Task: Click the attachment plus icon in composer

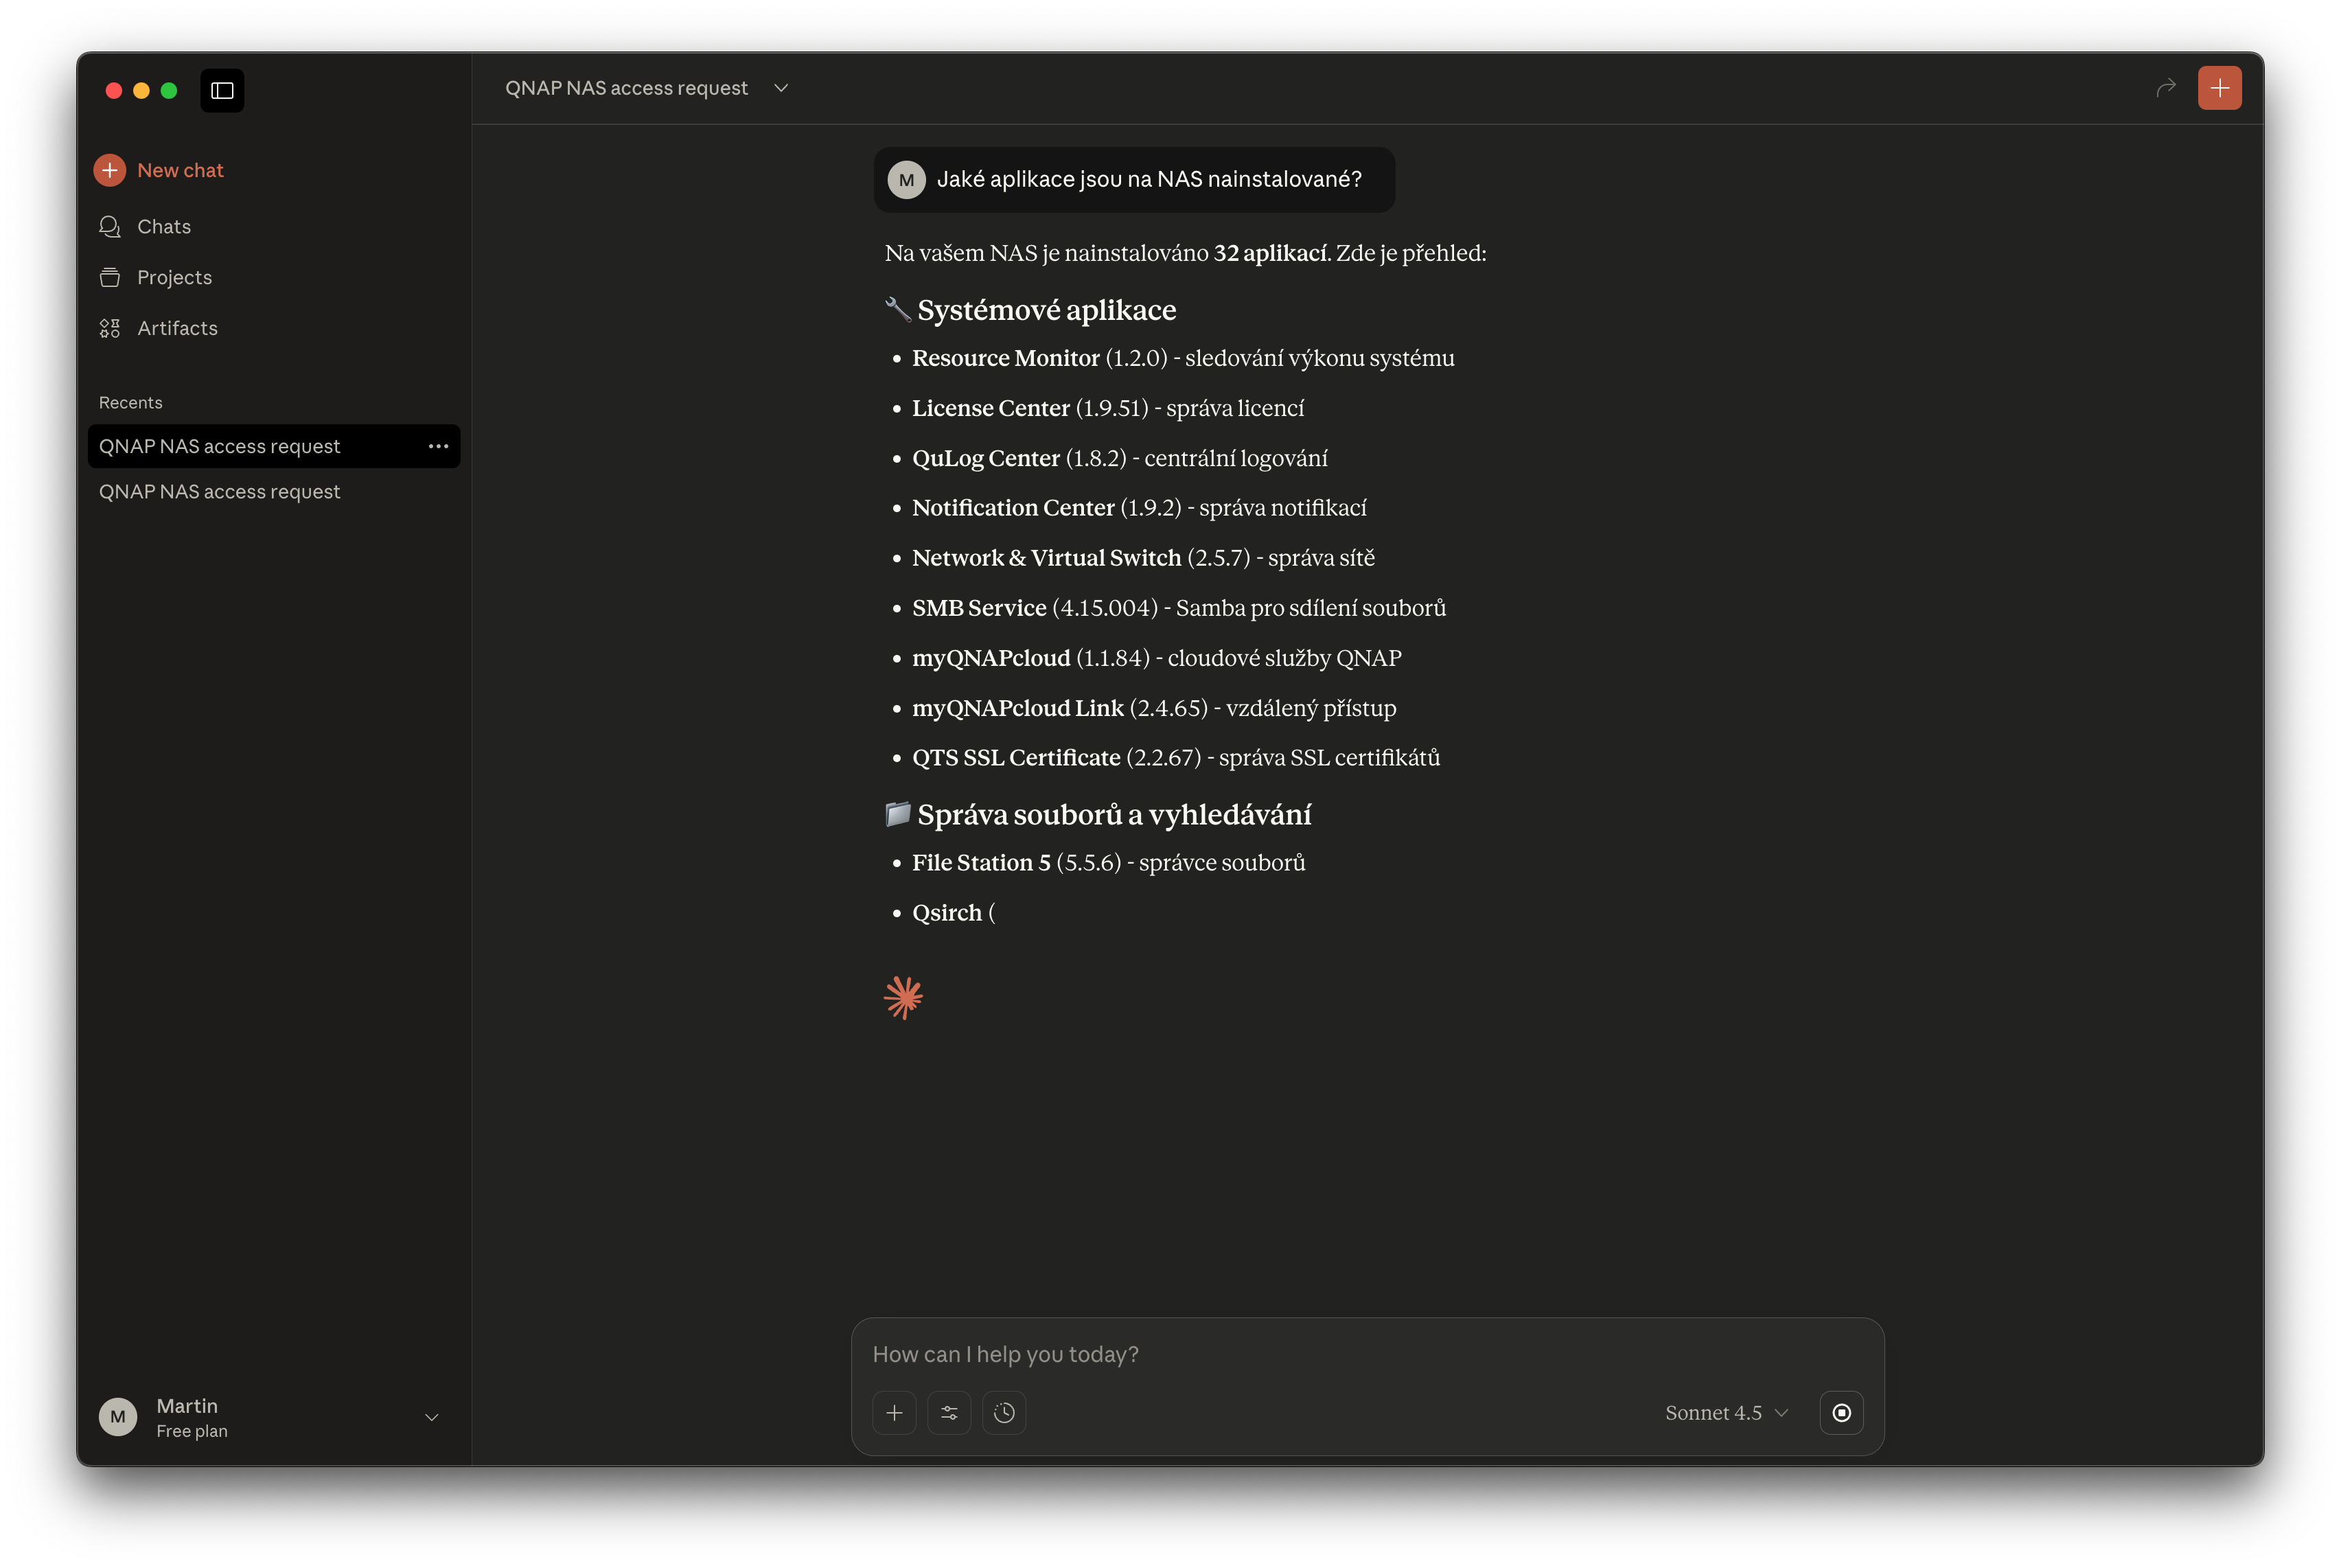Action: 894,1412
